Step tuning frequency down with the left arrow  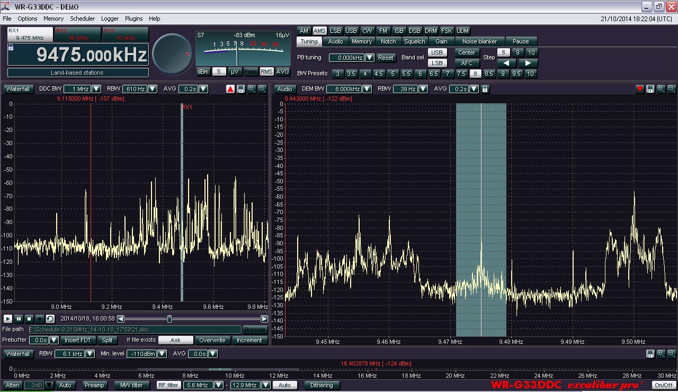click(x=506, y=63)
